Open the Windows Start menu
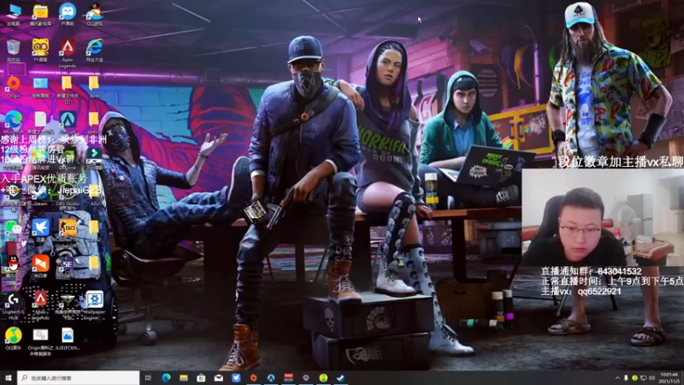The image size is (684, 385). click(9, 378)
